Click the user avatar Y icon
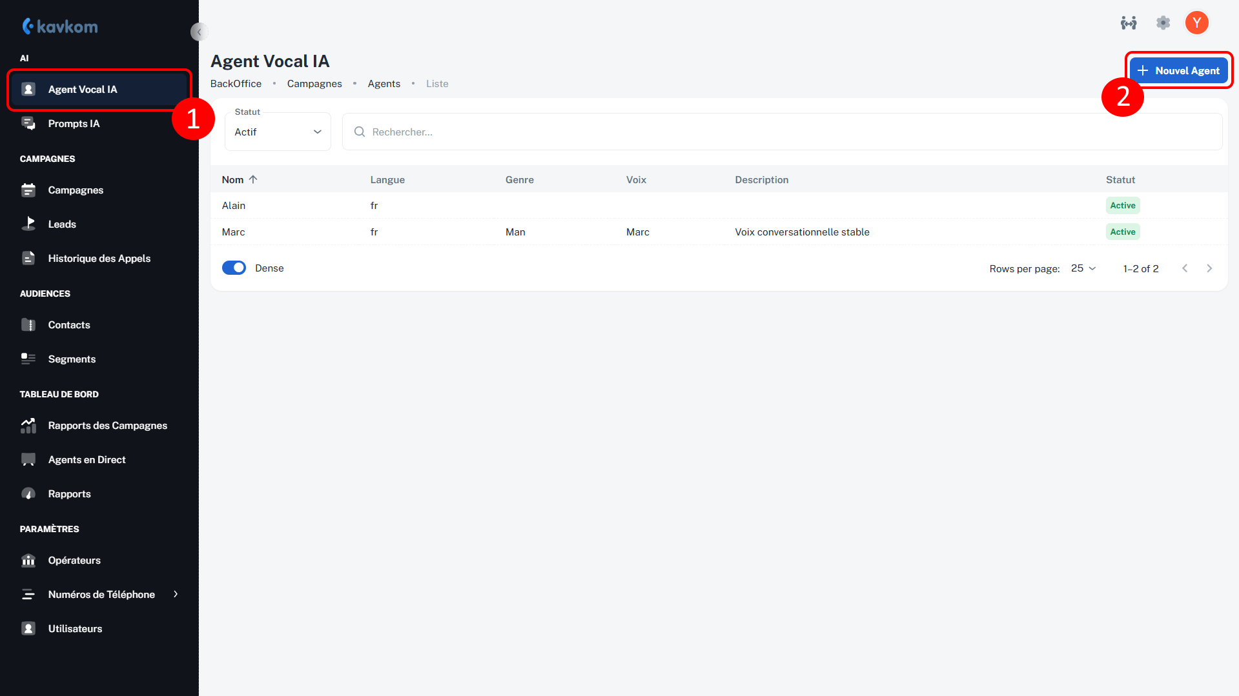The width and height of the screenshot is (1239, 696). [1196, 23]
